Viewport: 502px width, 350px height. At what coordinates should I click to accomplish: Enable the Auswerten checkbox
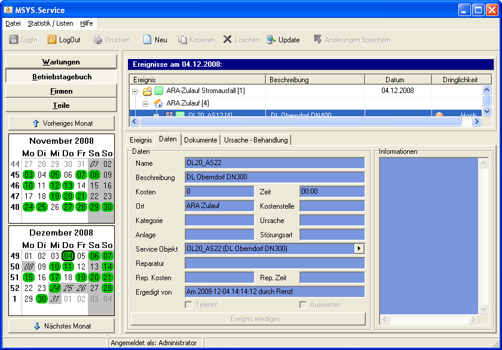tap(303, 305)
